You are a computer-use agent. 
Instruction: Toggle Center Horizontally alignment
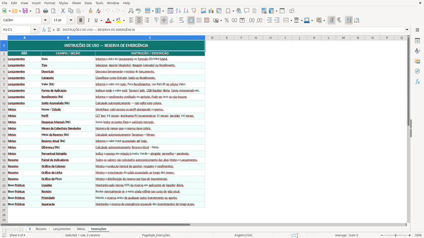pos(139,20)
